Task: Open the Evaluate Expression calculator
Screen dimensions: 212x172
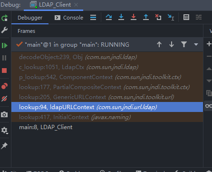Action: pos(186,17)
